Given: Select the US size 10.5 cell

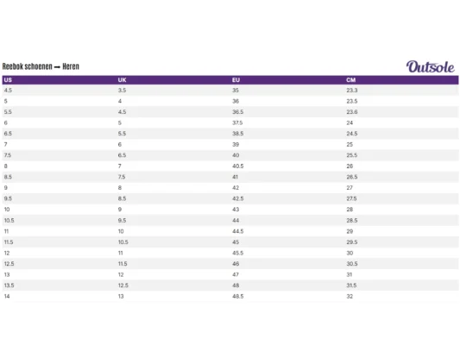Looking at the screenshot, I should point(9,221).
